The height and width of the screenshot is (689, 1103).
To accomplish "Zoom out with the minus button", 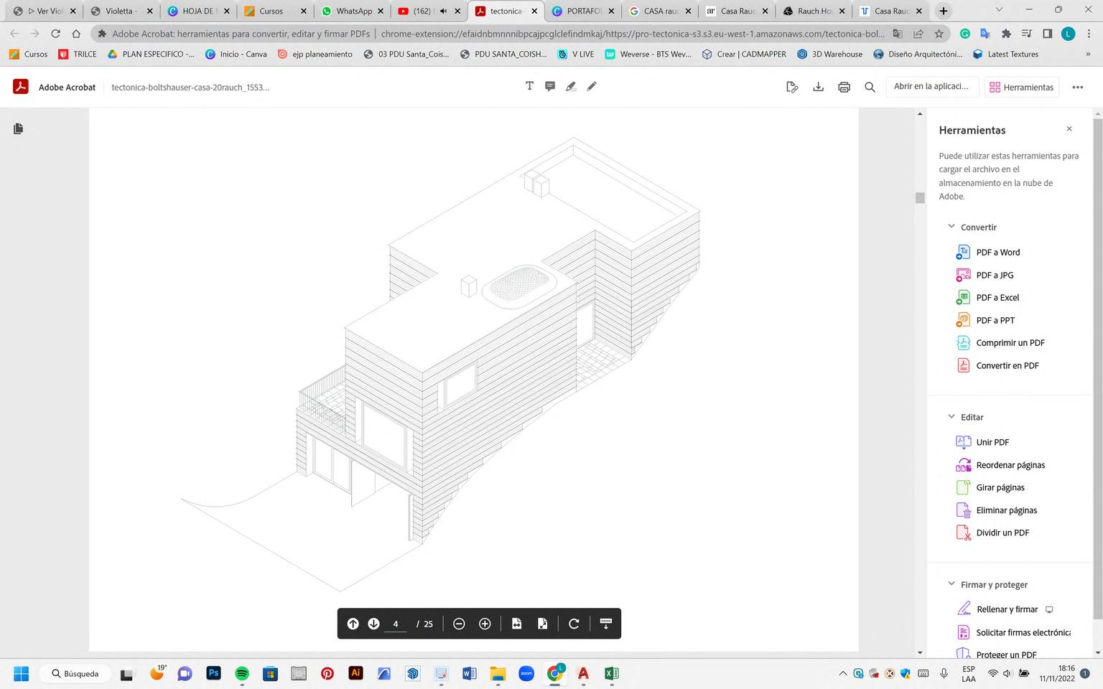I will (x=459, y=624).
